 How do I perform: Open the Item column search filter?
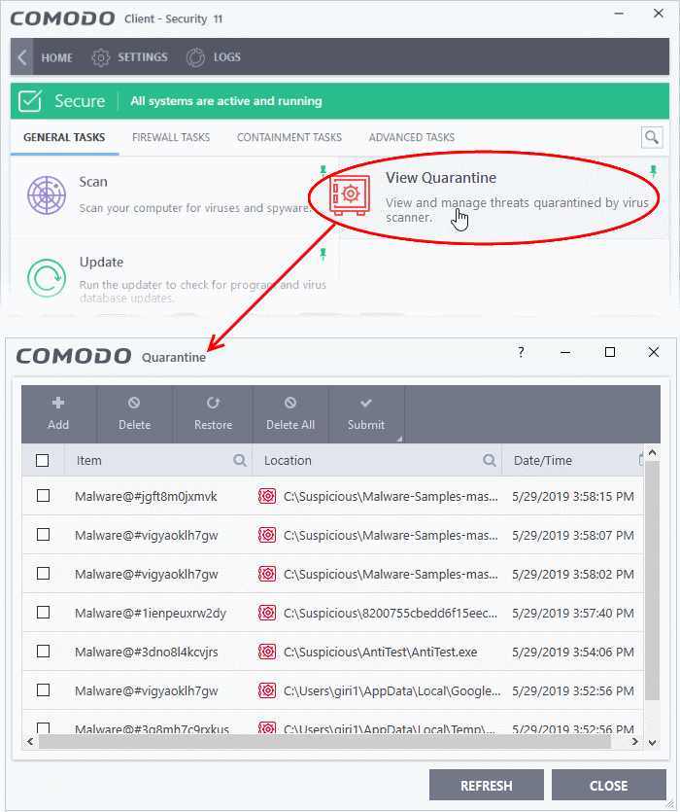pos(240,460)
